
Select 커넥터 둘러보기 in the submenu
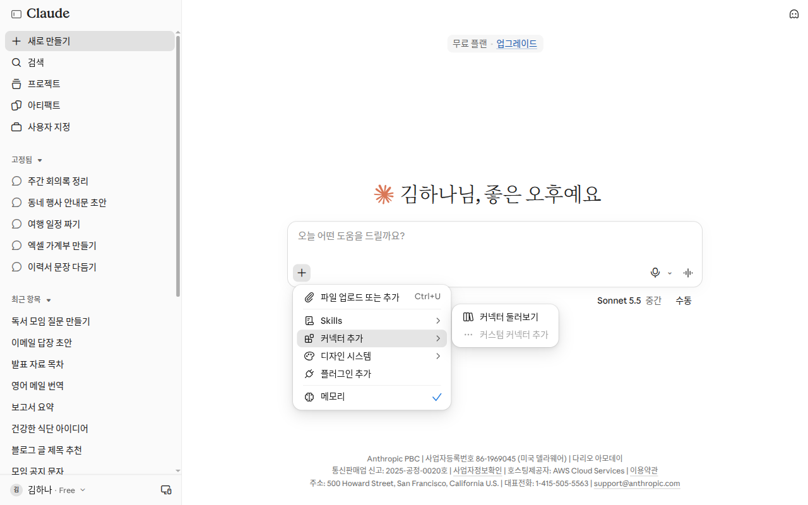pos(505,317)
